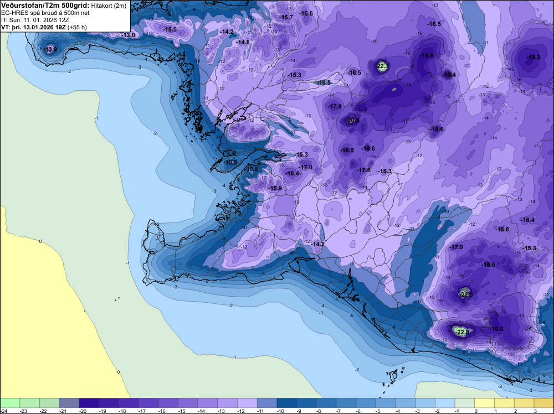Click the -19.8 temperature label
This screenshot has width=554, height=414.
pos(496,329)
